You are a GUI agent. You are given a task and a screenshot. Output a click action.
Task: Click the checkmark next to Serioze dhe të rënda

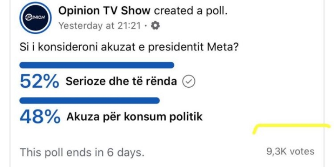coord(189,81)
